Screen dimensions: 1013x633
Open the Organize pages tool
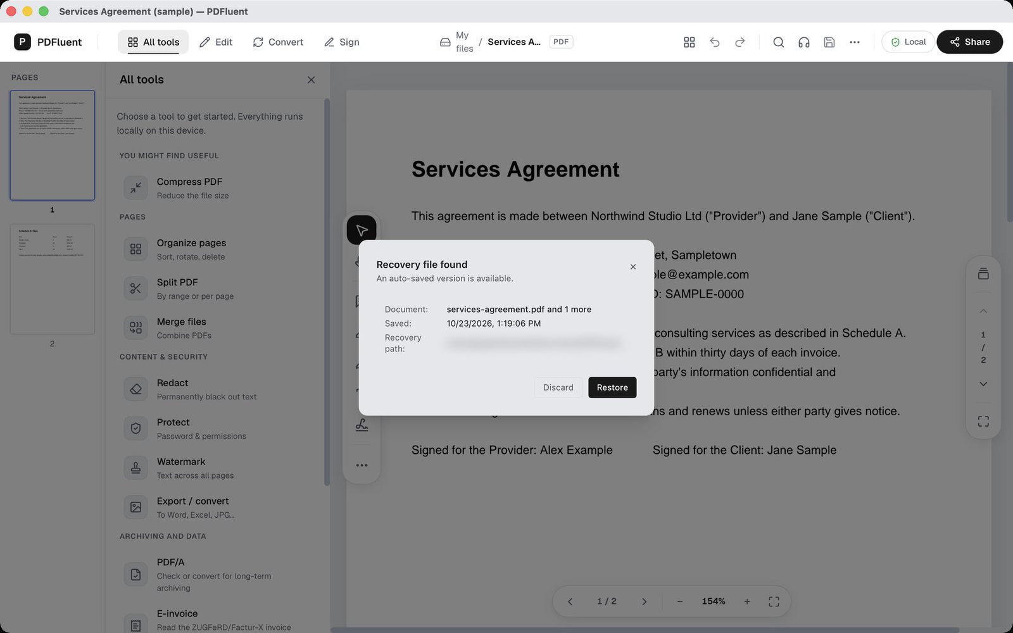tap(219, 249)
